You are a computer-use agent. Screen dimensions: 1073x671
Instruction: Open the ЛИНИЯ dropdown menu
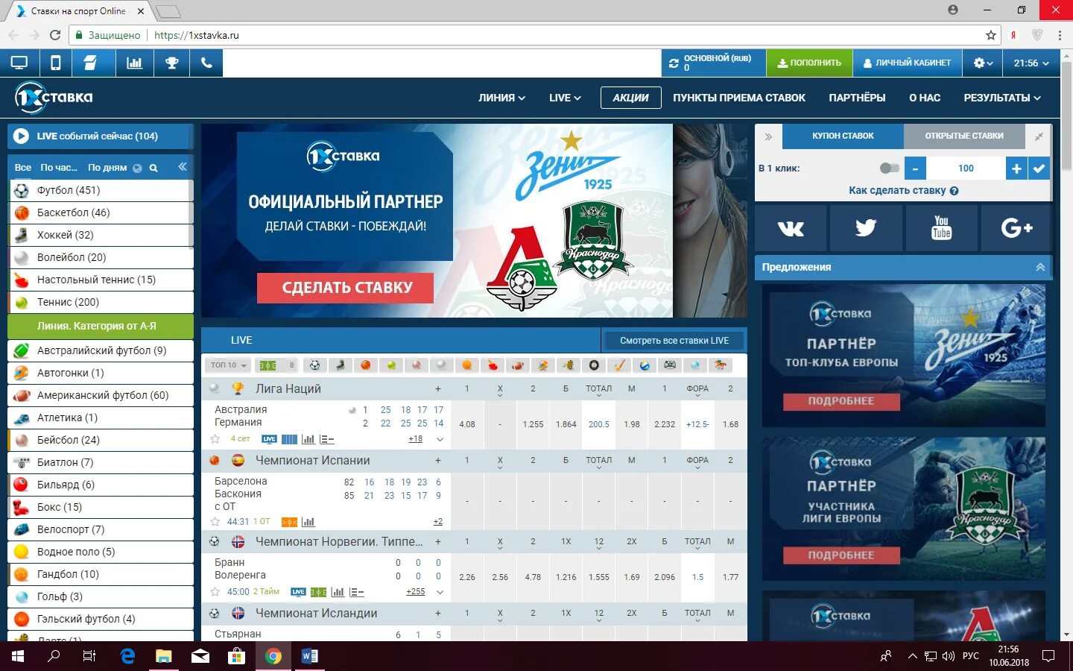(501, 98)
